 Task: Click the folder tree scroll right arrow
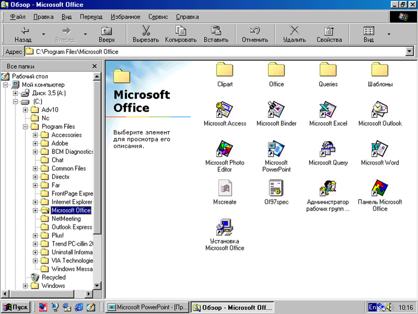pyautogui.click(x=89, y=294)
